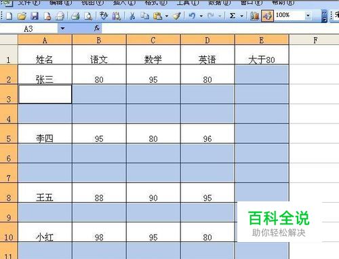339x259 pixels.
Task: Open the 格式 (Format) menu
Action: pos(156,3)
